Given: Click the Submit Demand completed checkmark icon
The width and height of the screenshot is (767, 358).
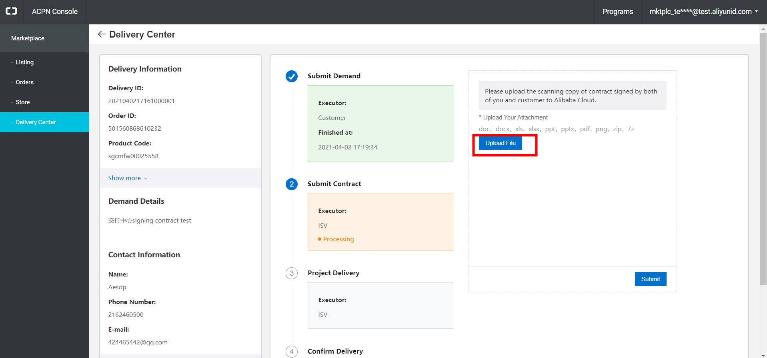Looking at the screenshot, I should click(x=292, y=76).
